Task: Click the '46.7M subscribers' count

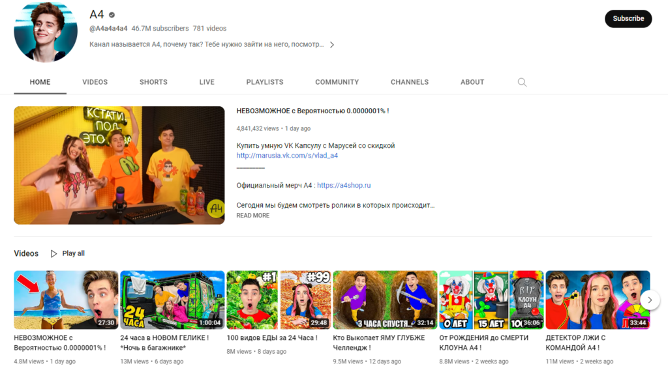Action: (x=160, y=29)
